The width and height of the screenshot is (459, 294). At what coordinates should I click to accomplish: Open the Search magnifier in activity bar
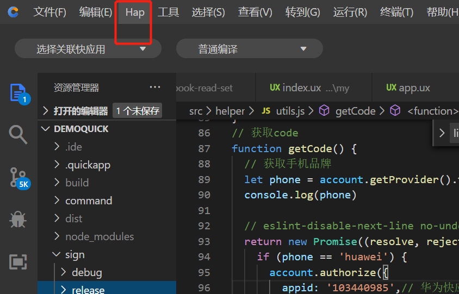(x=18, y=134)
